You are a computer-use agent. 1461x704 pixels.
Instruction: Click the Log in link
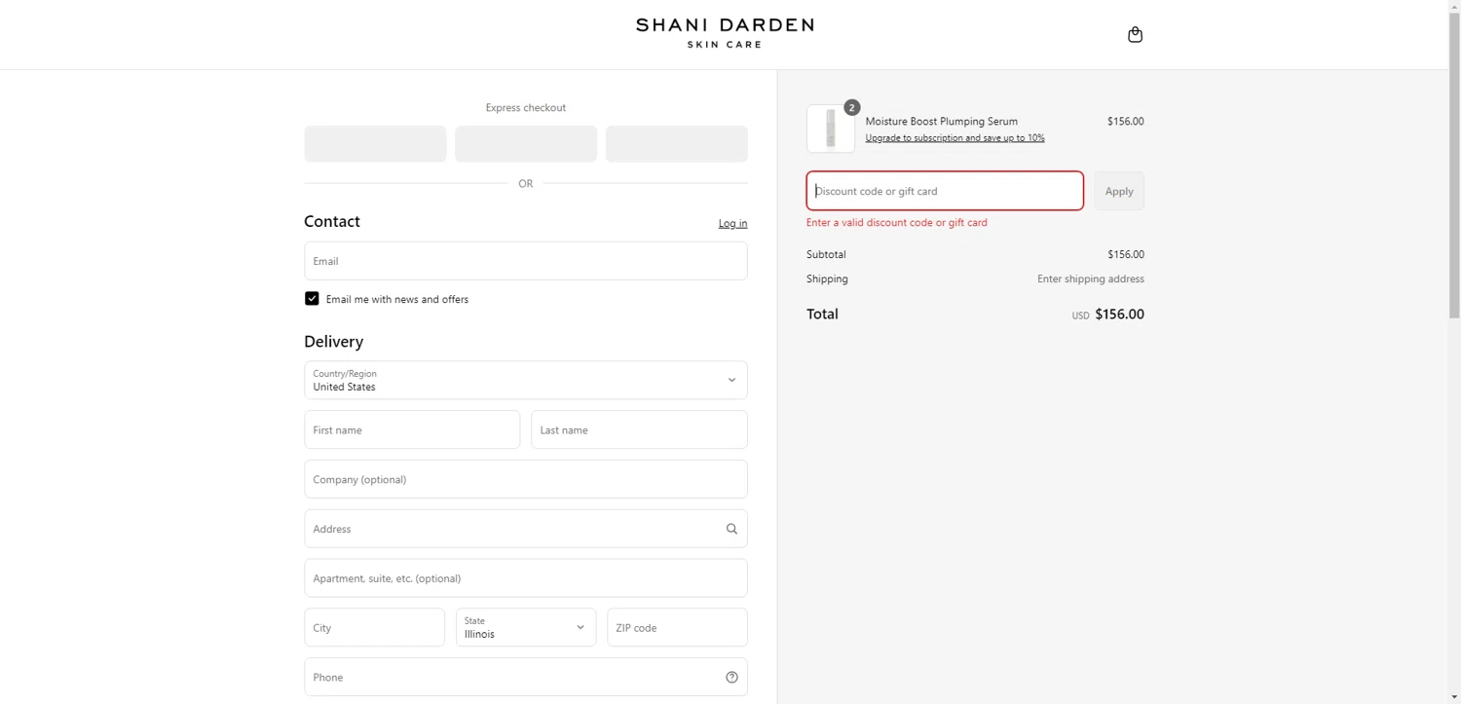coord(732,223)
